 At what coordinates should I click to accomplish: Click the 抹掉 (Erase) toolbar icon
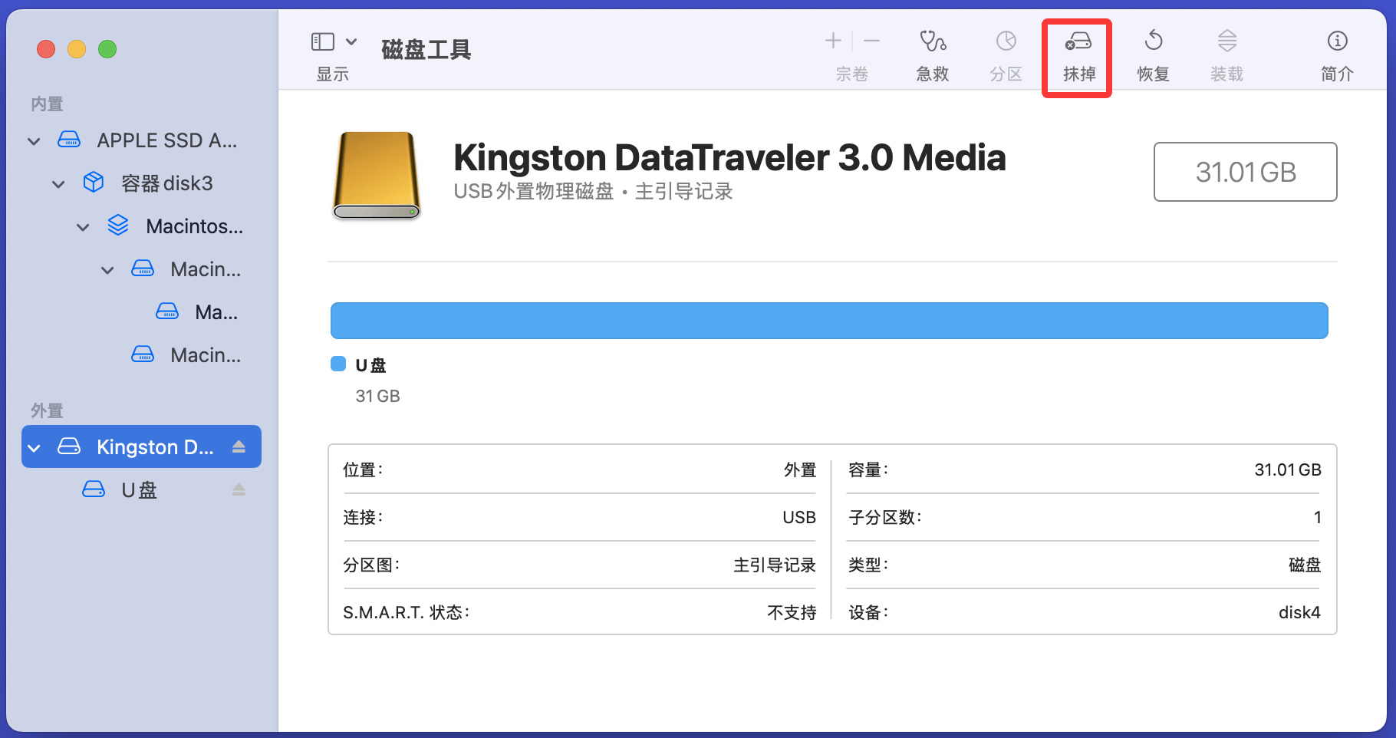point(1076,54)
